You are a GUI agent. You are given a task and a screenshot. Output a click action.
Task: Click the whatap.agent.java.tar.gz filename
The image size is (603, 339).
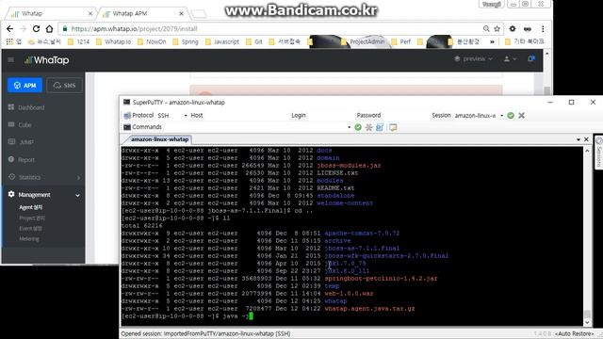369,309
